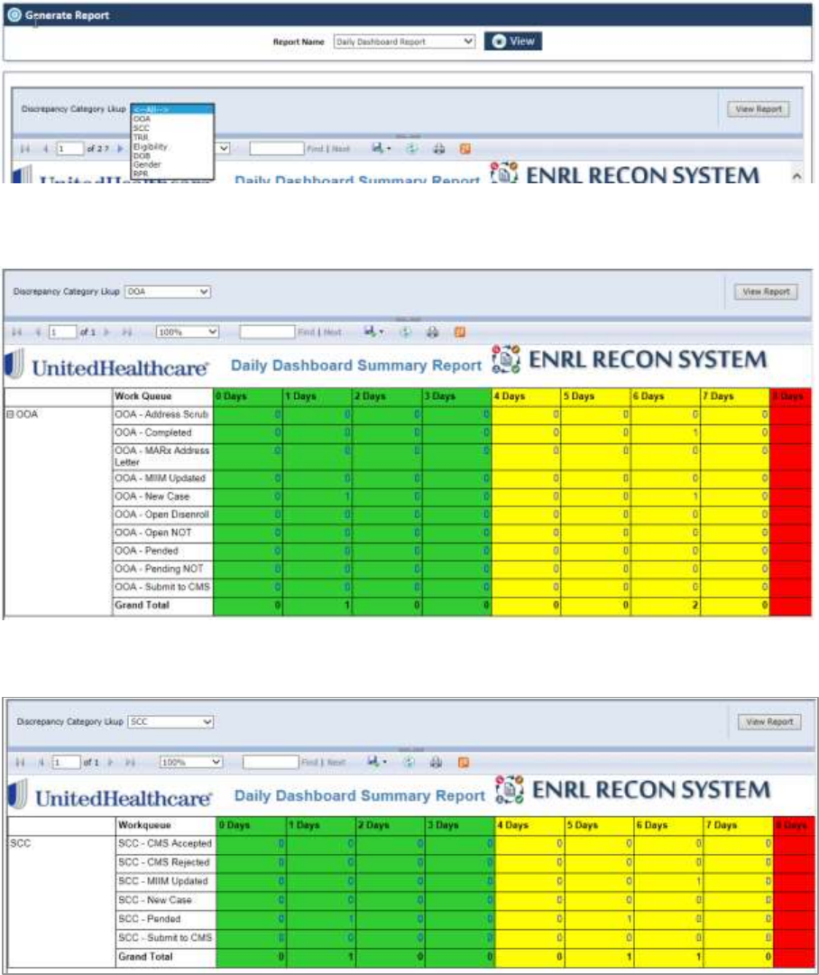This screenshot has height=975, width=819.
Task: Go to previous page in OOA toolbar
Action: click(37, 332)
